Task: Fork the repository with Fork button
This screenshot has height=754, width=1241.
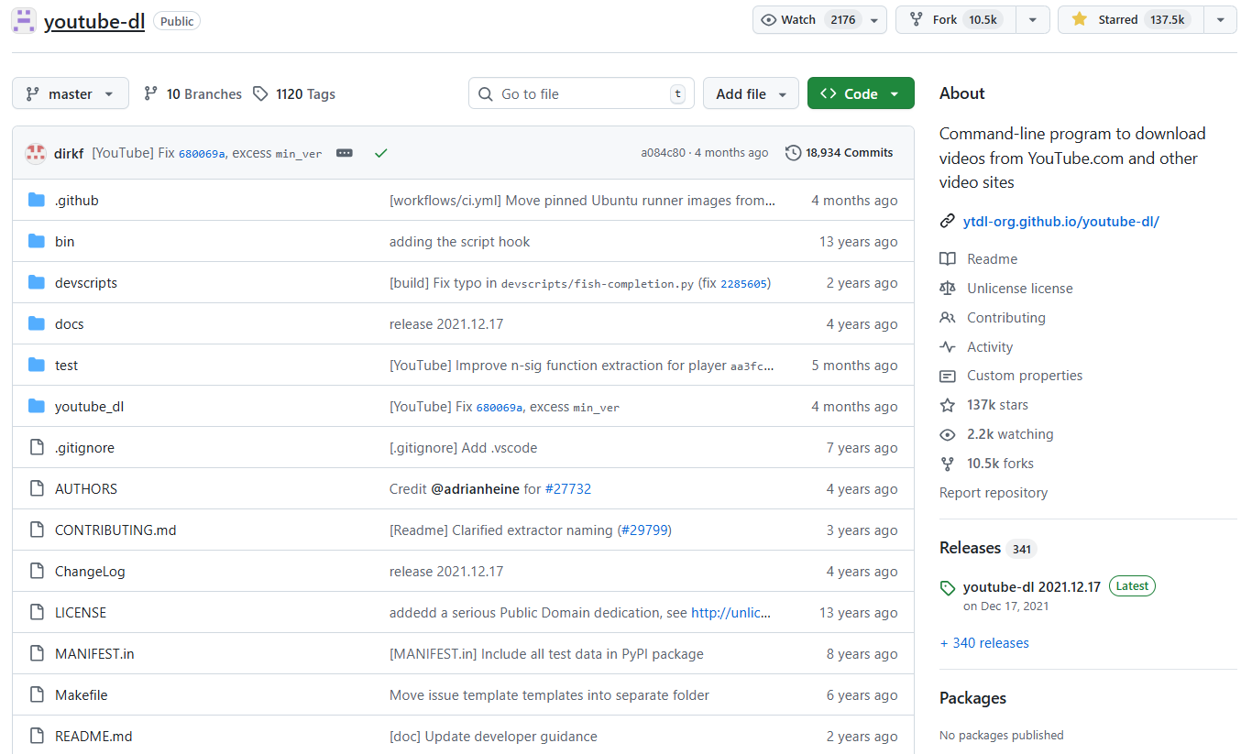Action: [956, 20]
